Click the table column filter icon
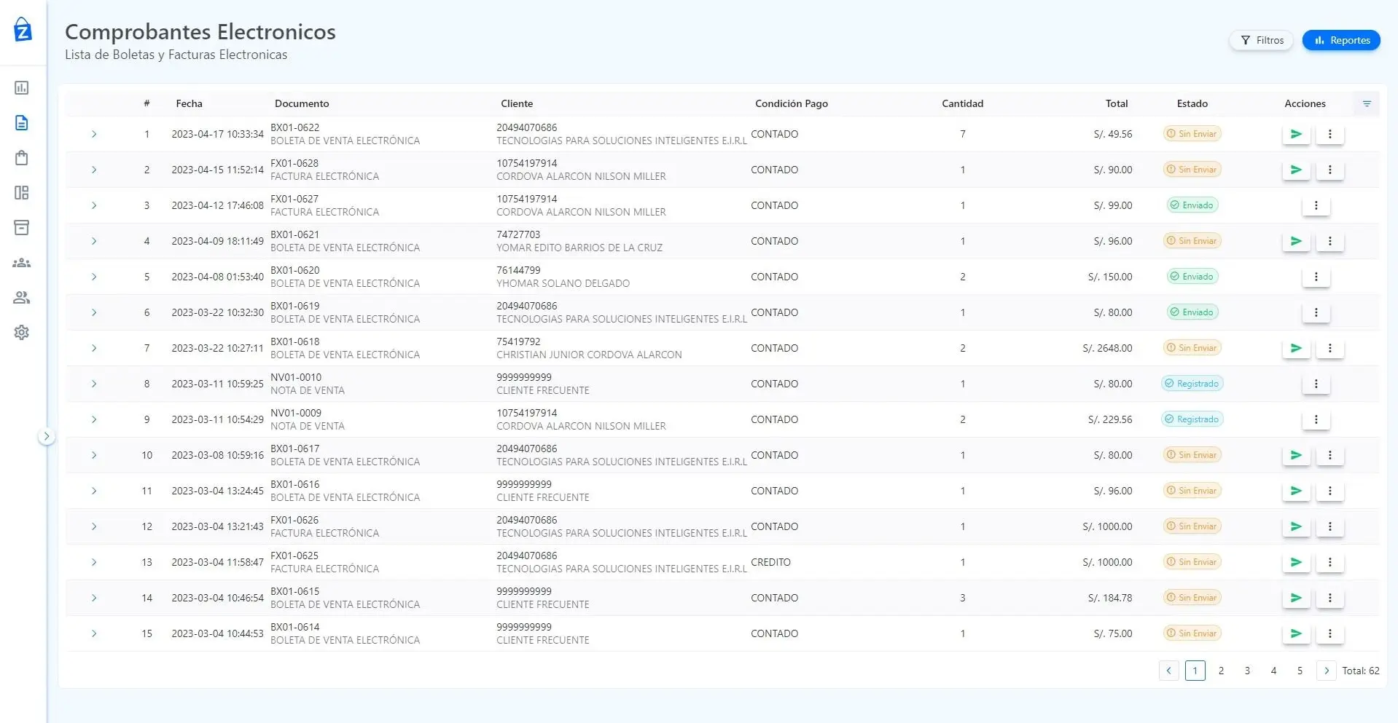The width and height of the screenshot is (1398, 723). click(1367, 104)
